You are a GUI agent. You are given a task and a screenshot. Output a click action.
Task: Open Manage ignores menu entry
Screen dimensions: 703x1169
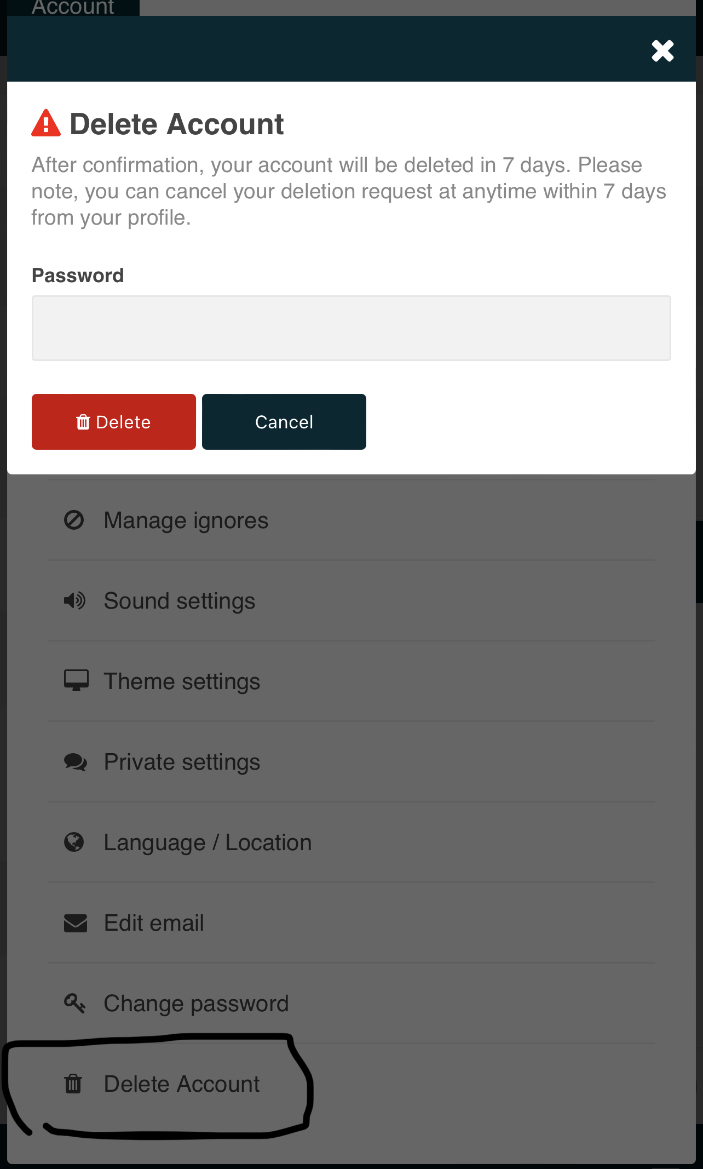point(186,520)
